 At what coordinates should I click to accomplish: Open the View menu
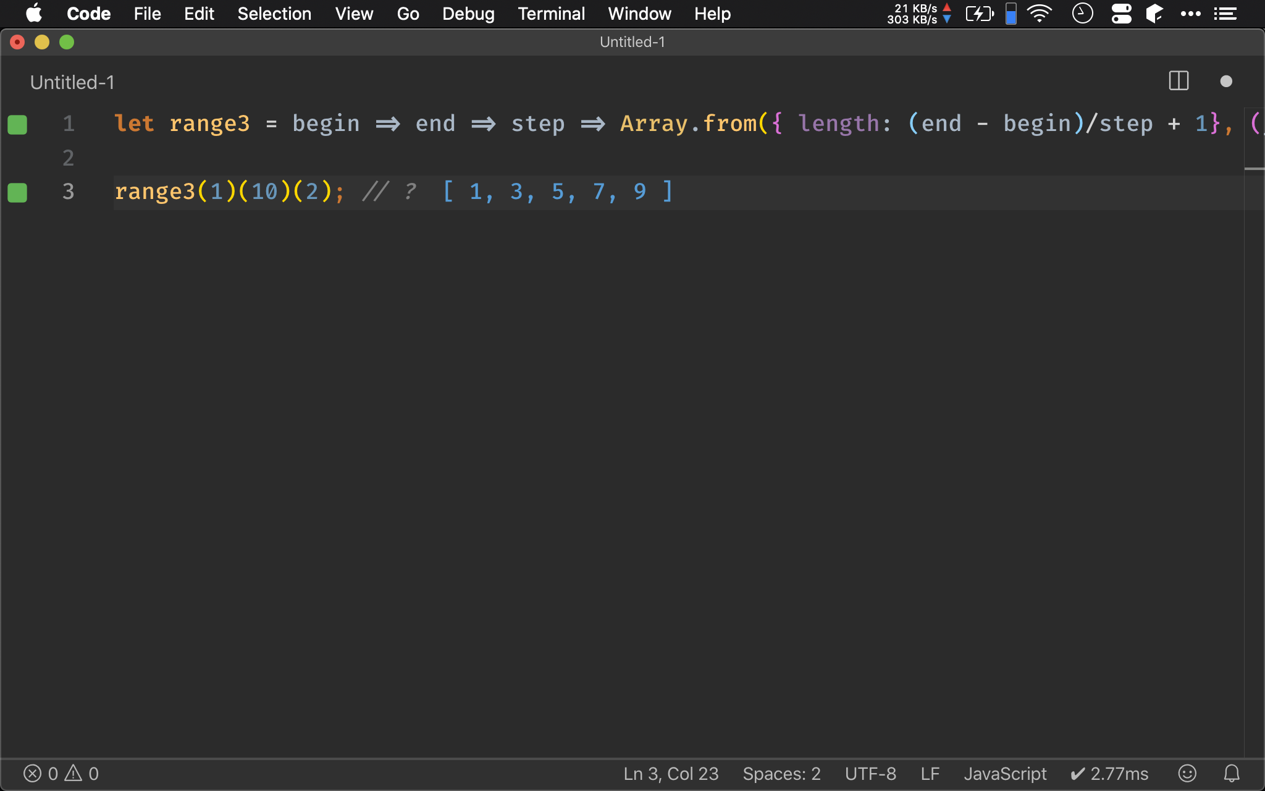coord(354,14)
